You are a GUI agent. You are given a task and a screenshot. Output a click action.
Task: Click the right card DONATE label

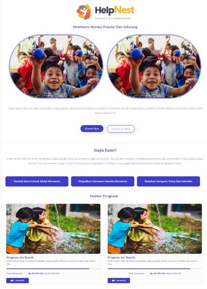[121, 281]
